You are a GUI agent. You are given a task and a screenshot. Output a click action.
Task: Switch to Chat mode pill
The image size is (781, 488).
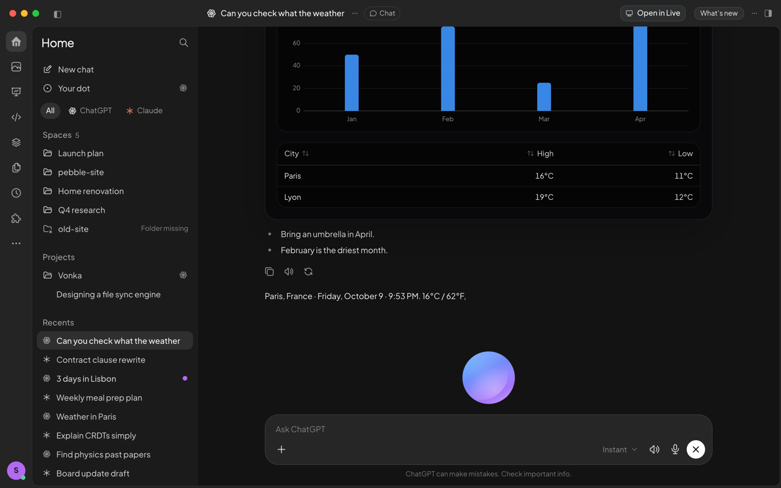[x=382, y=13]
